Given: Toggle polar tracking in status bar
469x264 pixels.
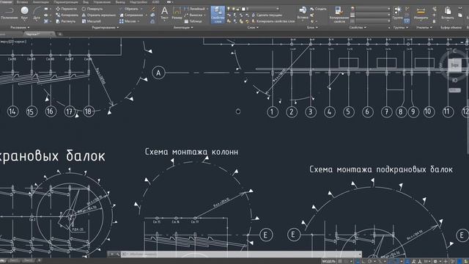Looking at the screenshot, I should click(x=370, y=261).
